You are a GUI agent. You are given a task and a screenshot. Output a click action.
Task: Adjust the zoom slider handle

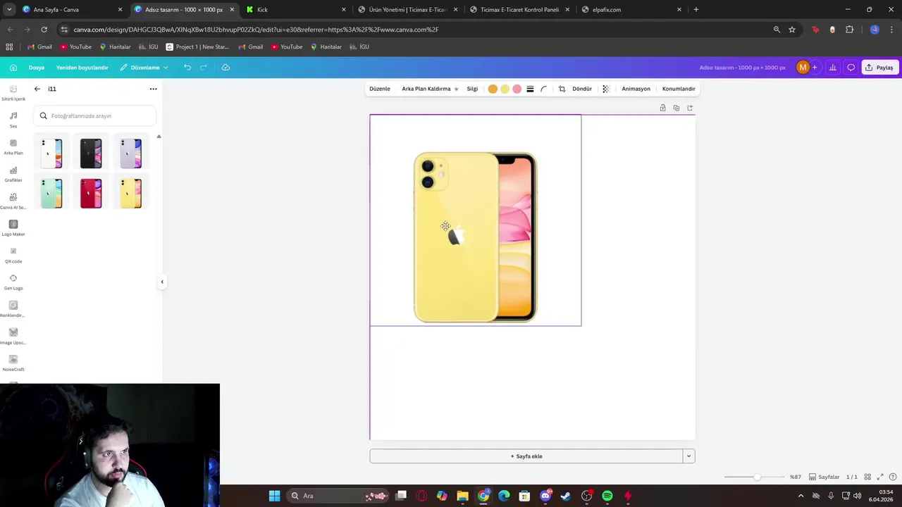point(757,477)
